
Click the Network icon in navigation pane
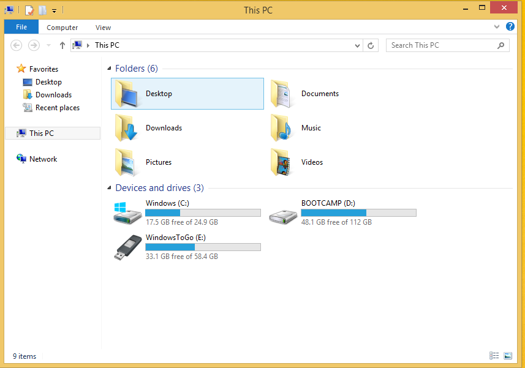(x=21, y=159)
